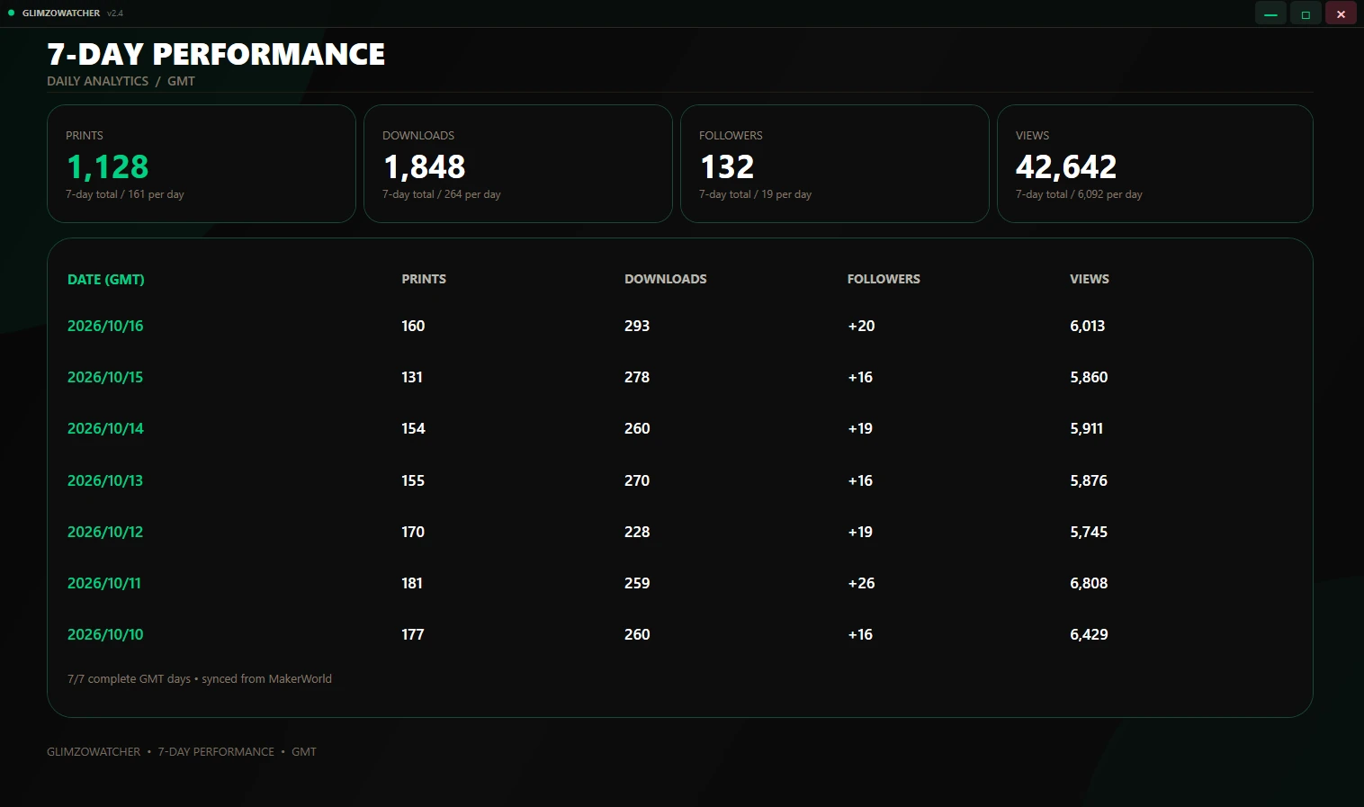Image resolution: width=1364 pixels, height=807 pixels.
Task: Close the GlimzoWatcher window
Action: [1341, 13]
